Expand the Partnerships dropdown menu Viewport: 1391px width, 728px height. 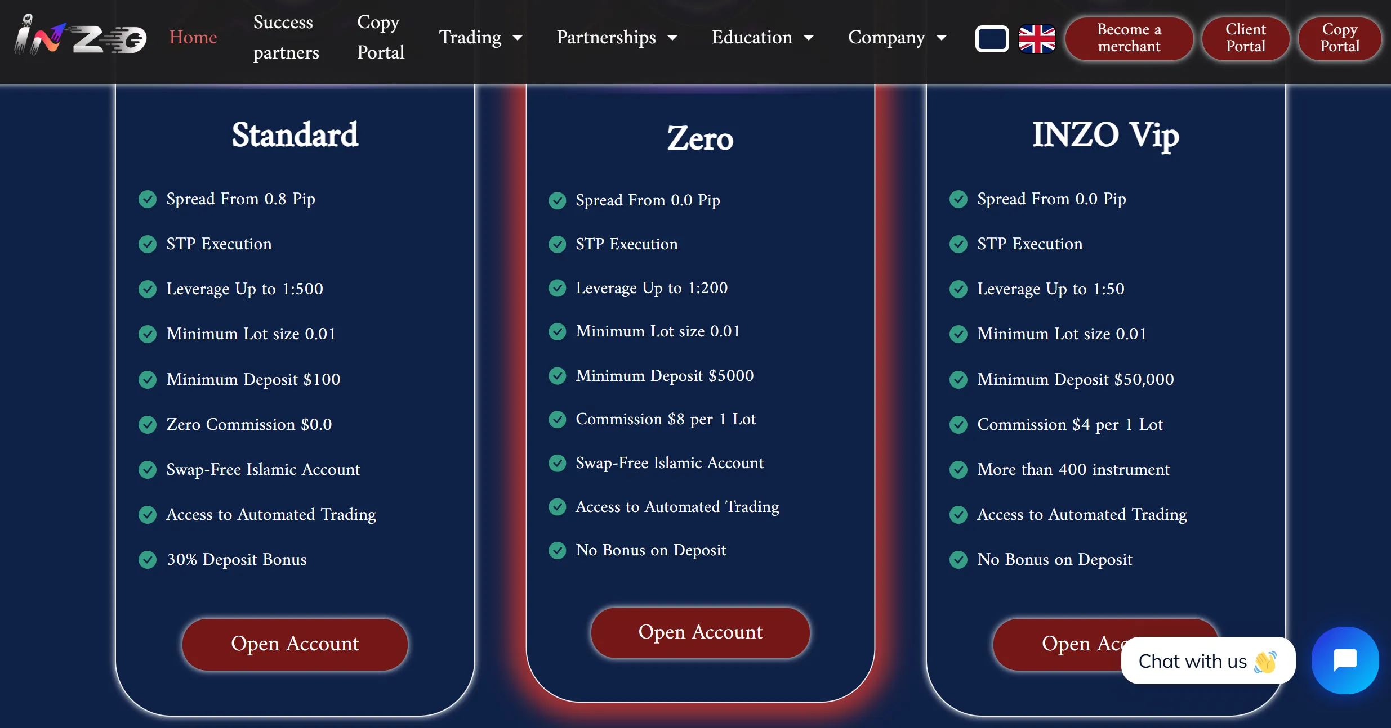[617, 37]
